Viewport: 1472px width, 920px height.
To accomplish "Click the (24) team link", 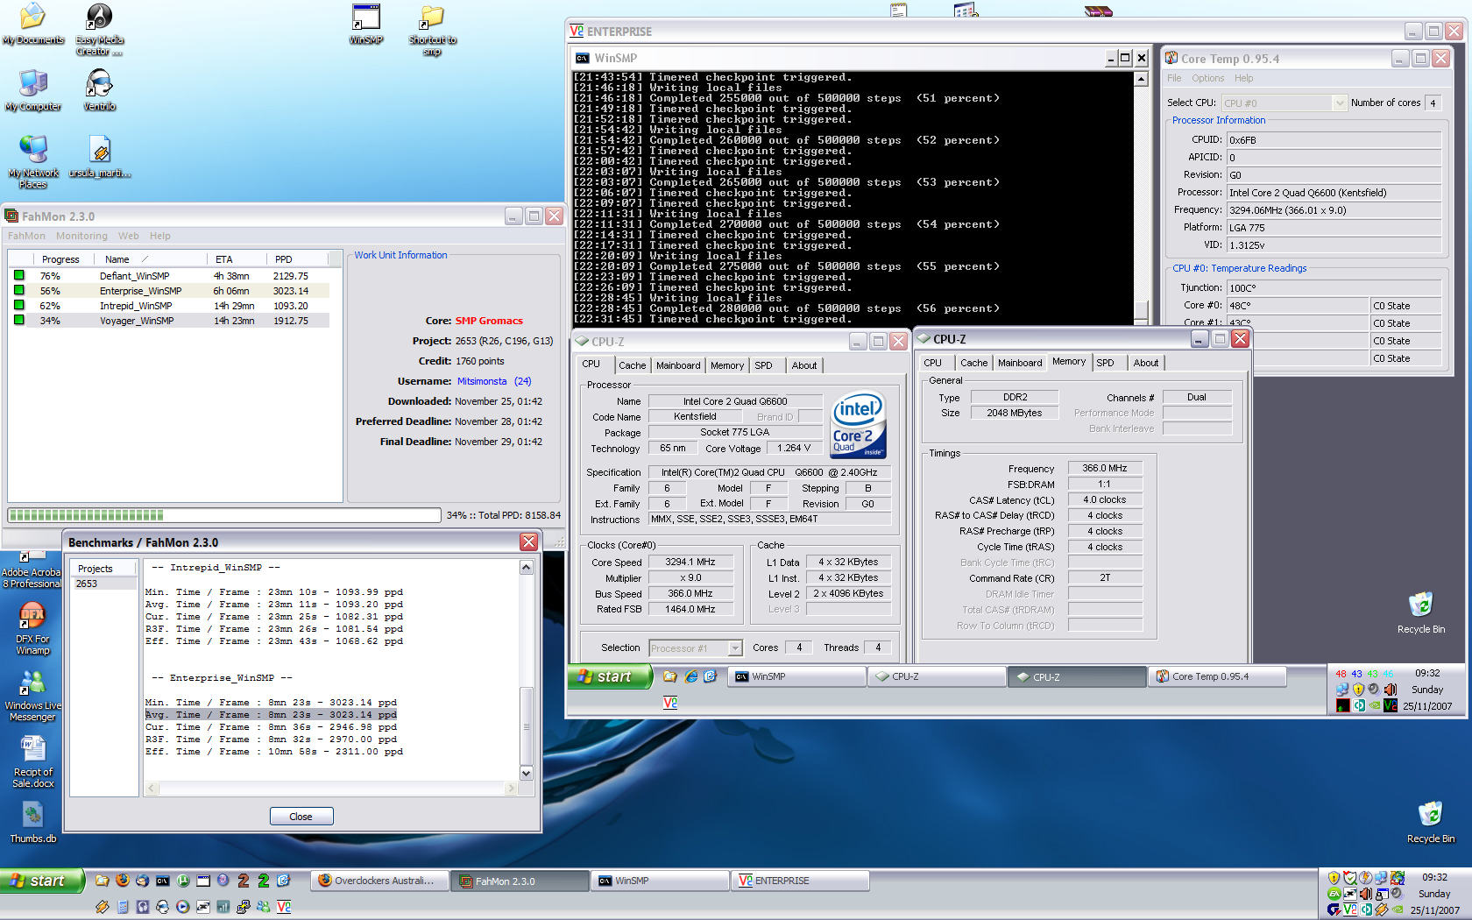I will 523,381.
